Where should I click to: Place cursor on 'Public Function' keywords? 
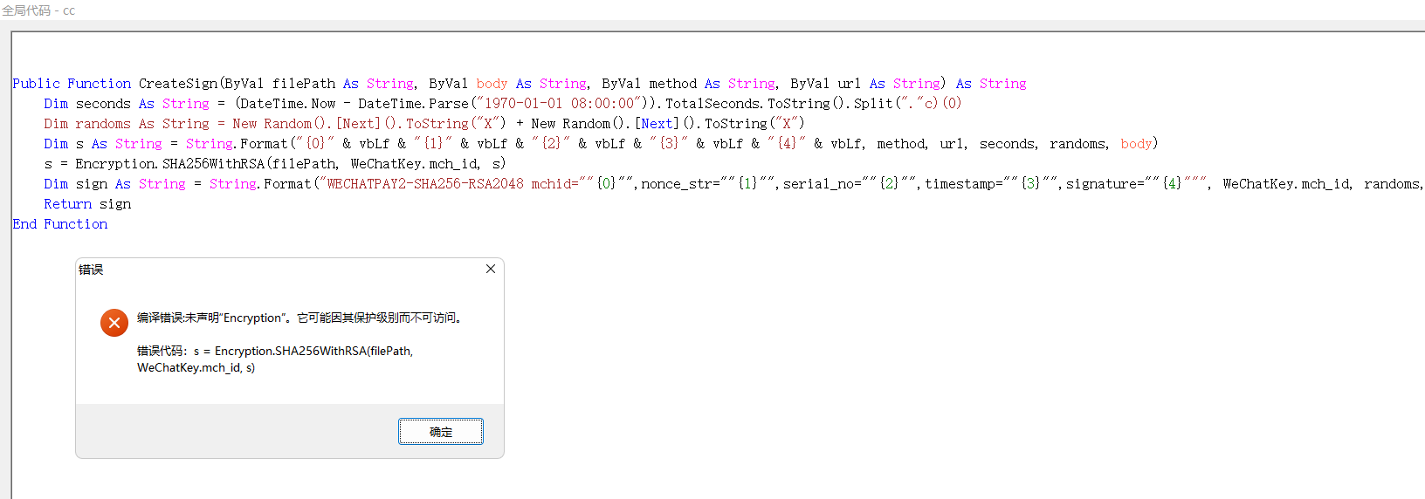72,84
